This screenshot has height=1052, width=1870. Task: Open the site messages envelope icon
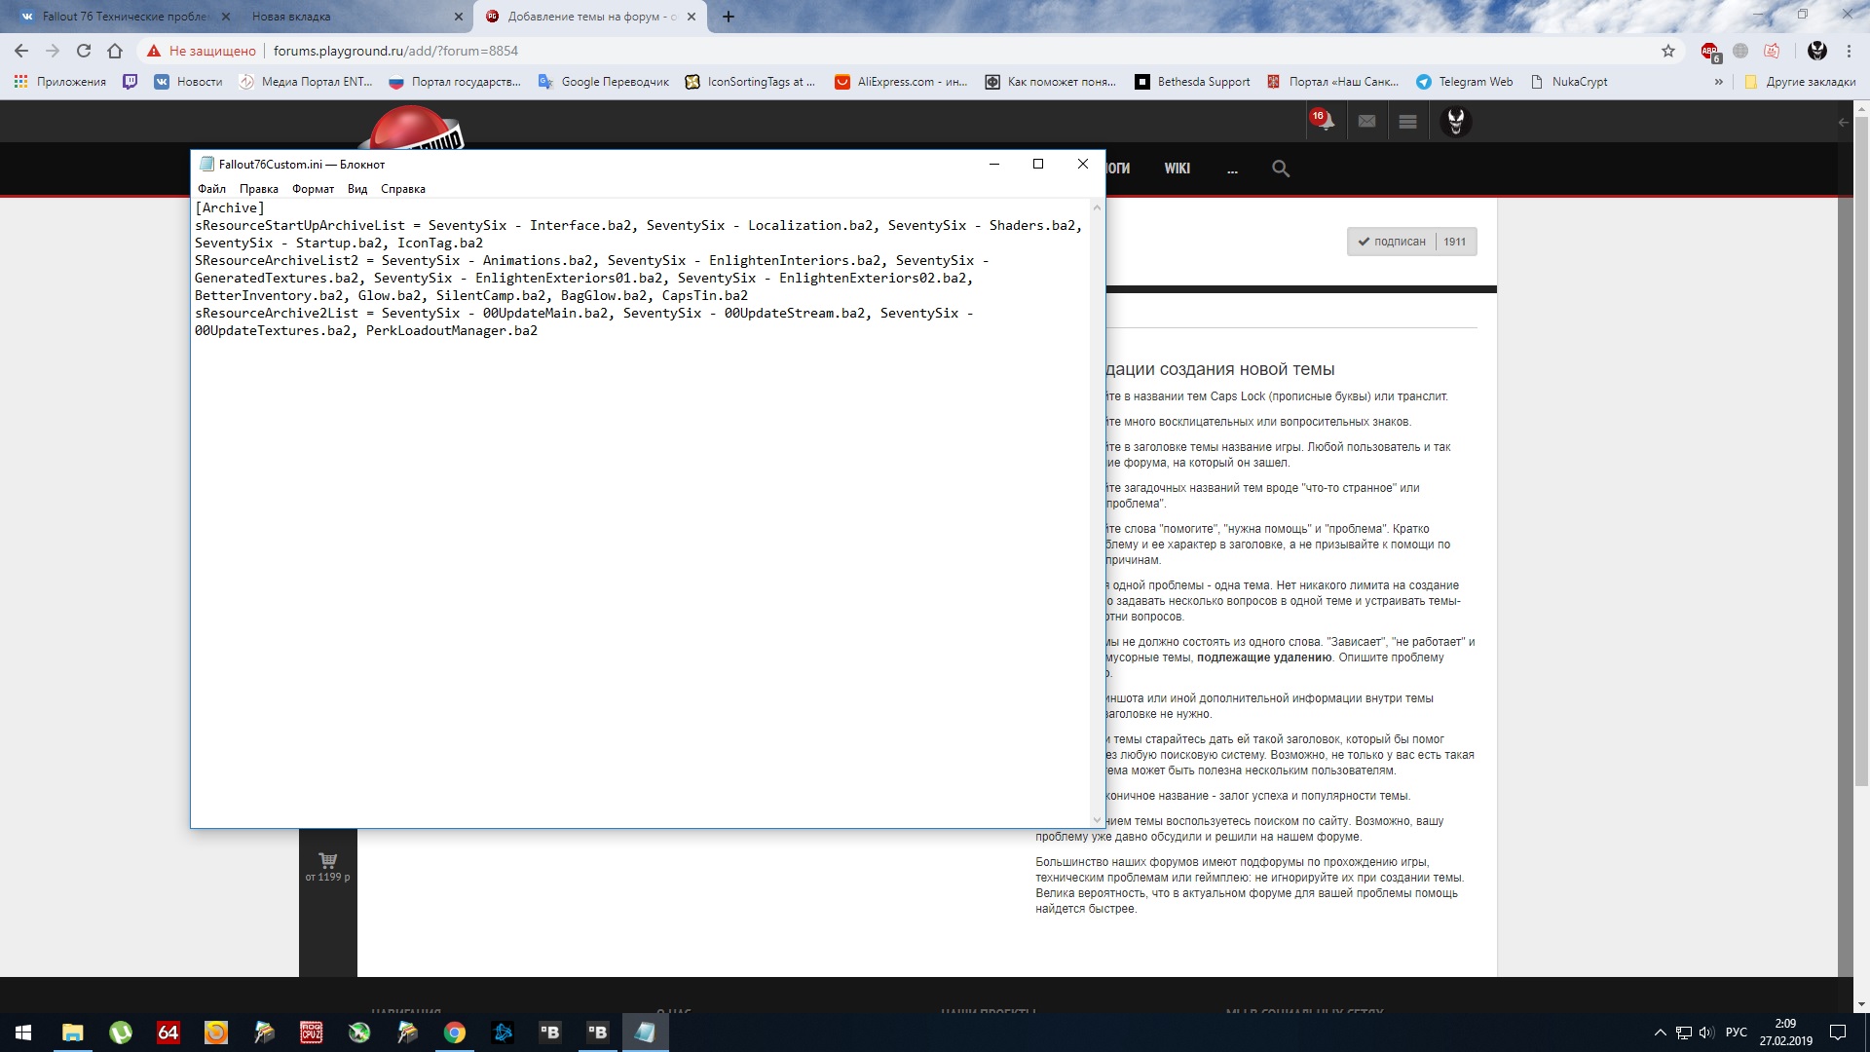[1366, 122]
